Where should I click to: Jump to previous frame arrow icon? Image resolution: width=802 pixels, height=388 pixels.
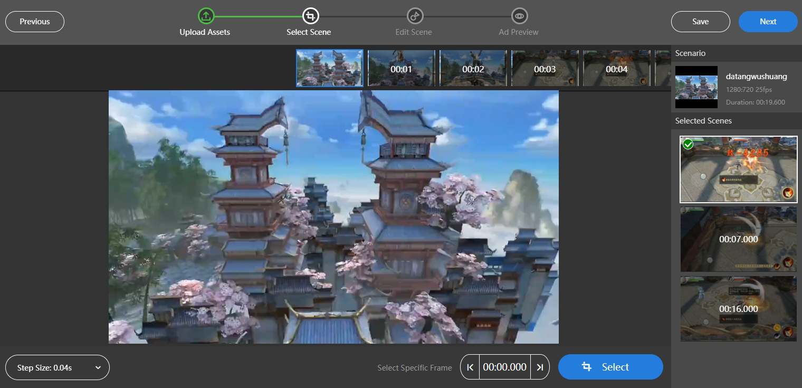pyautogui.click(x=470, y=367)
